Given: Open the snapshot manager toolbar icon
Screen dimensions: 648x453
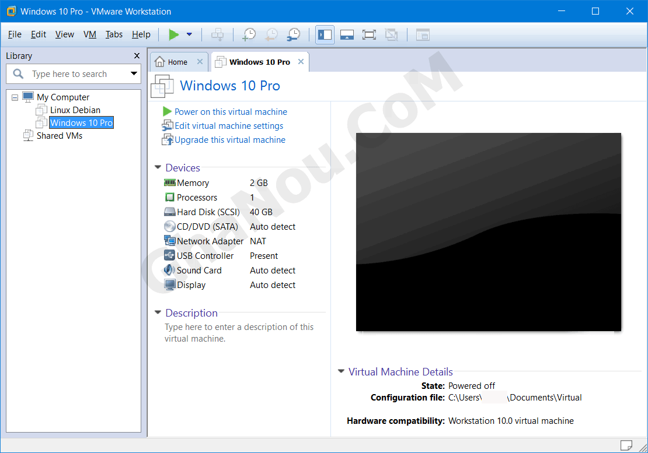Looking at the screenshot, I should (294, 34).
